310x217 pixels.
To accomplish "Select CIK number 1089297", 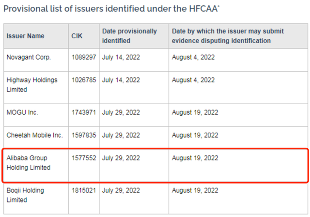I will (x=84, y=57).
